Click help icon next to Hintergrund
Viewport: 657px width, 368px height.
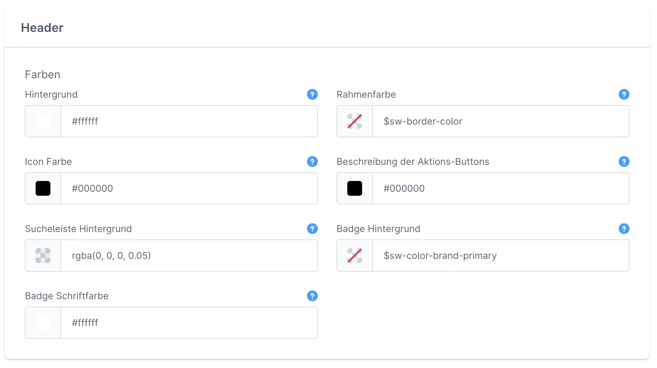tap(312, 94)
